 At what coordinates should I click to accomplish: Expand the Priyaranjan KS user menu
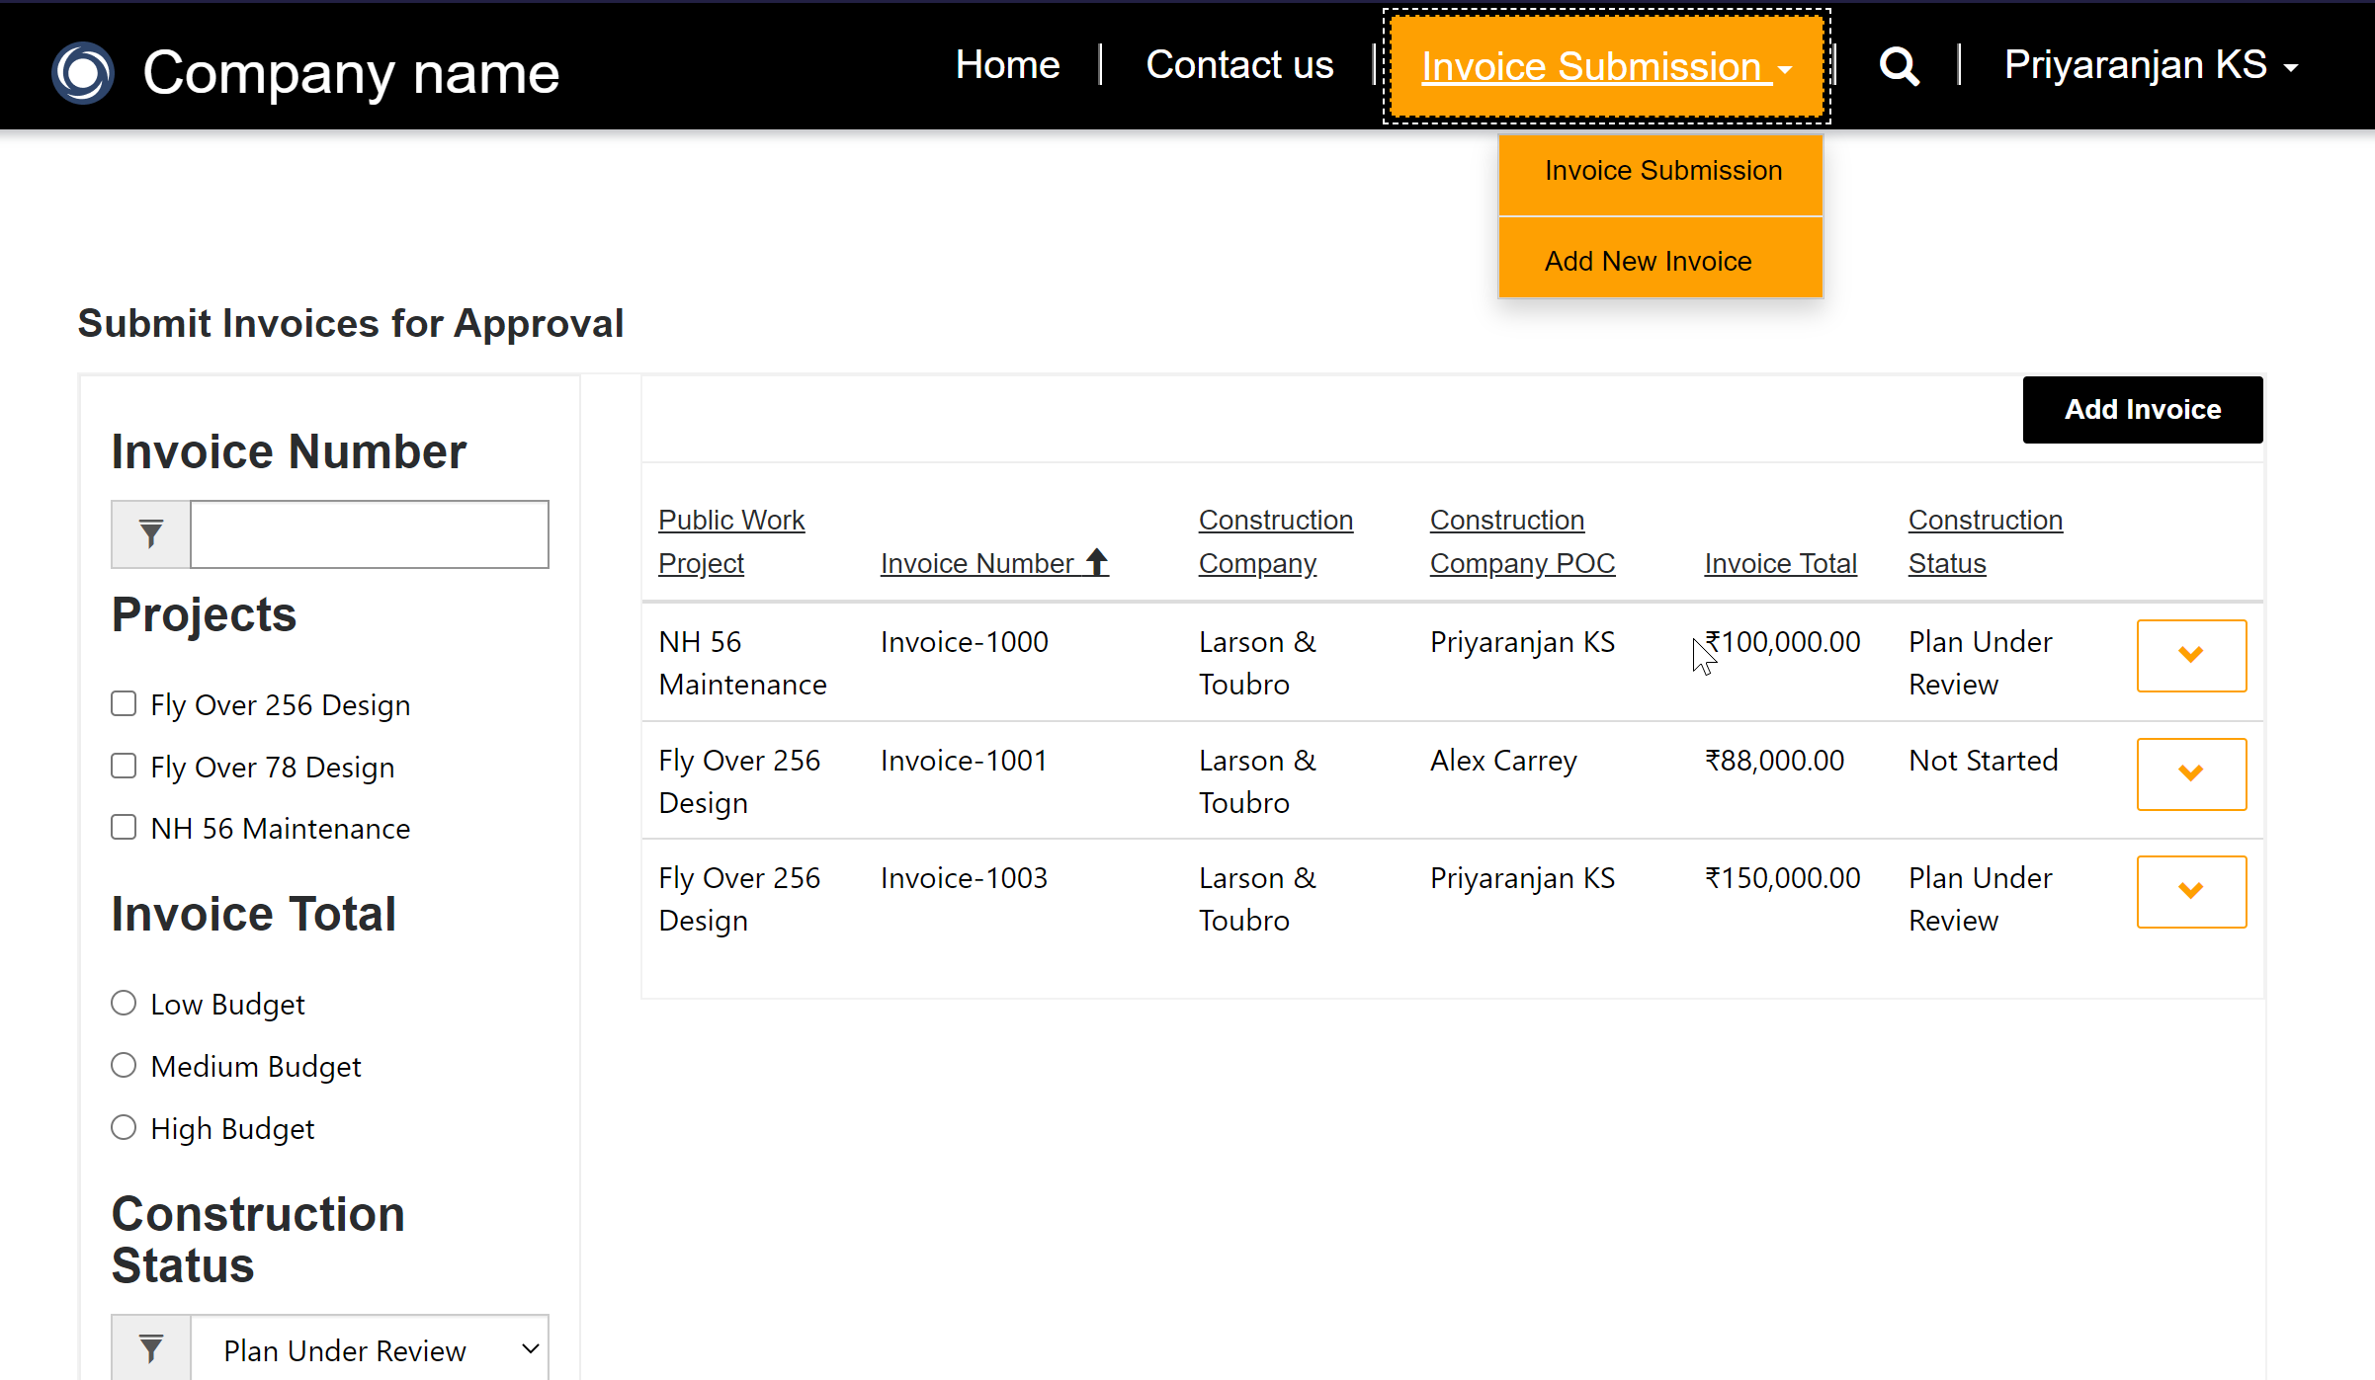tap(2151, 65)
